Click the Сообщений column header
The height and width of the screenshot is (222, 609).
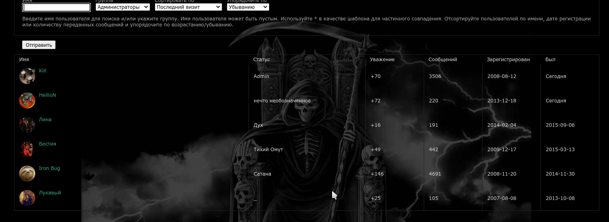point(443,60)
